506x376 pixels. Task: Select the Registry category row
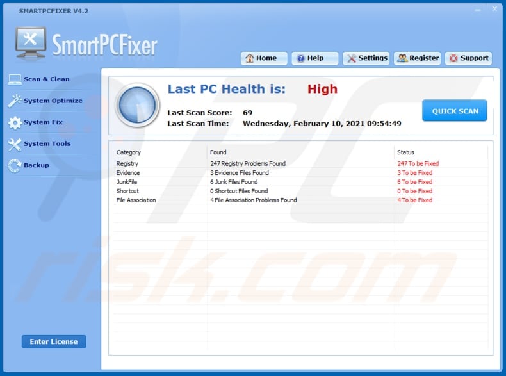pyautogui.click(x=301, y=163)
